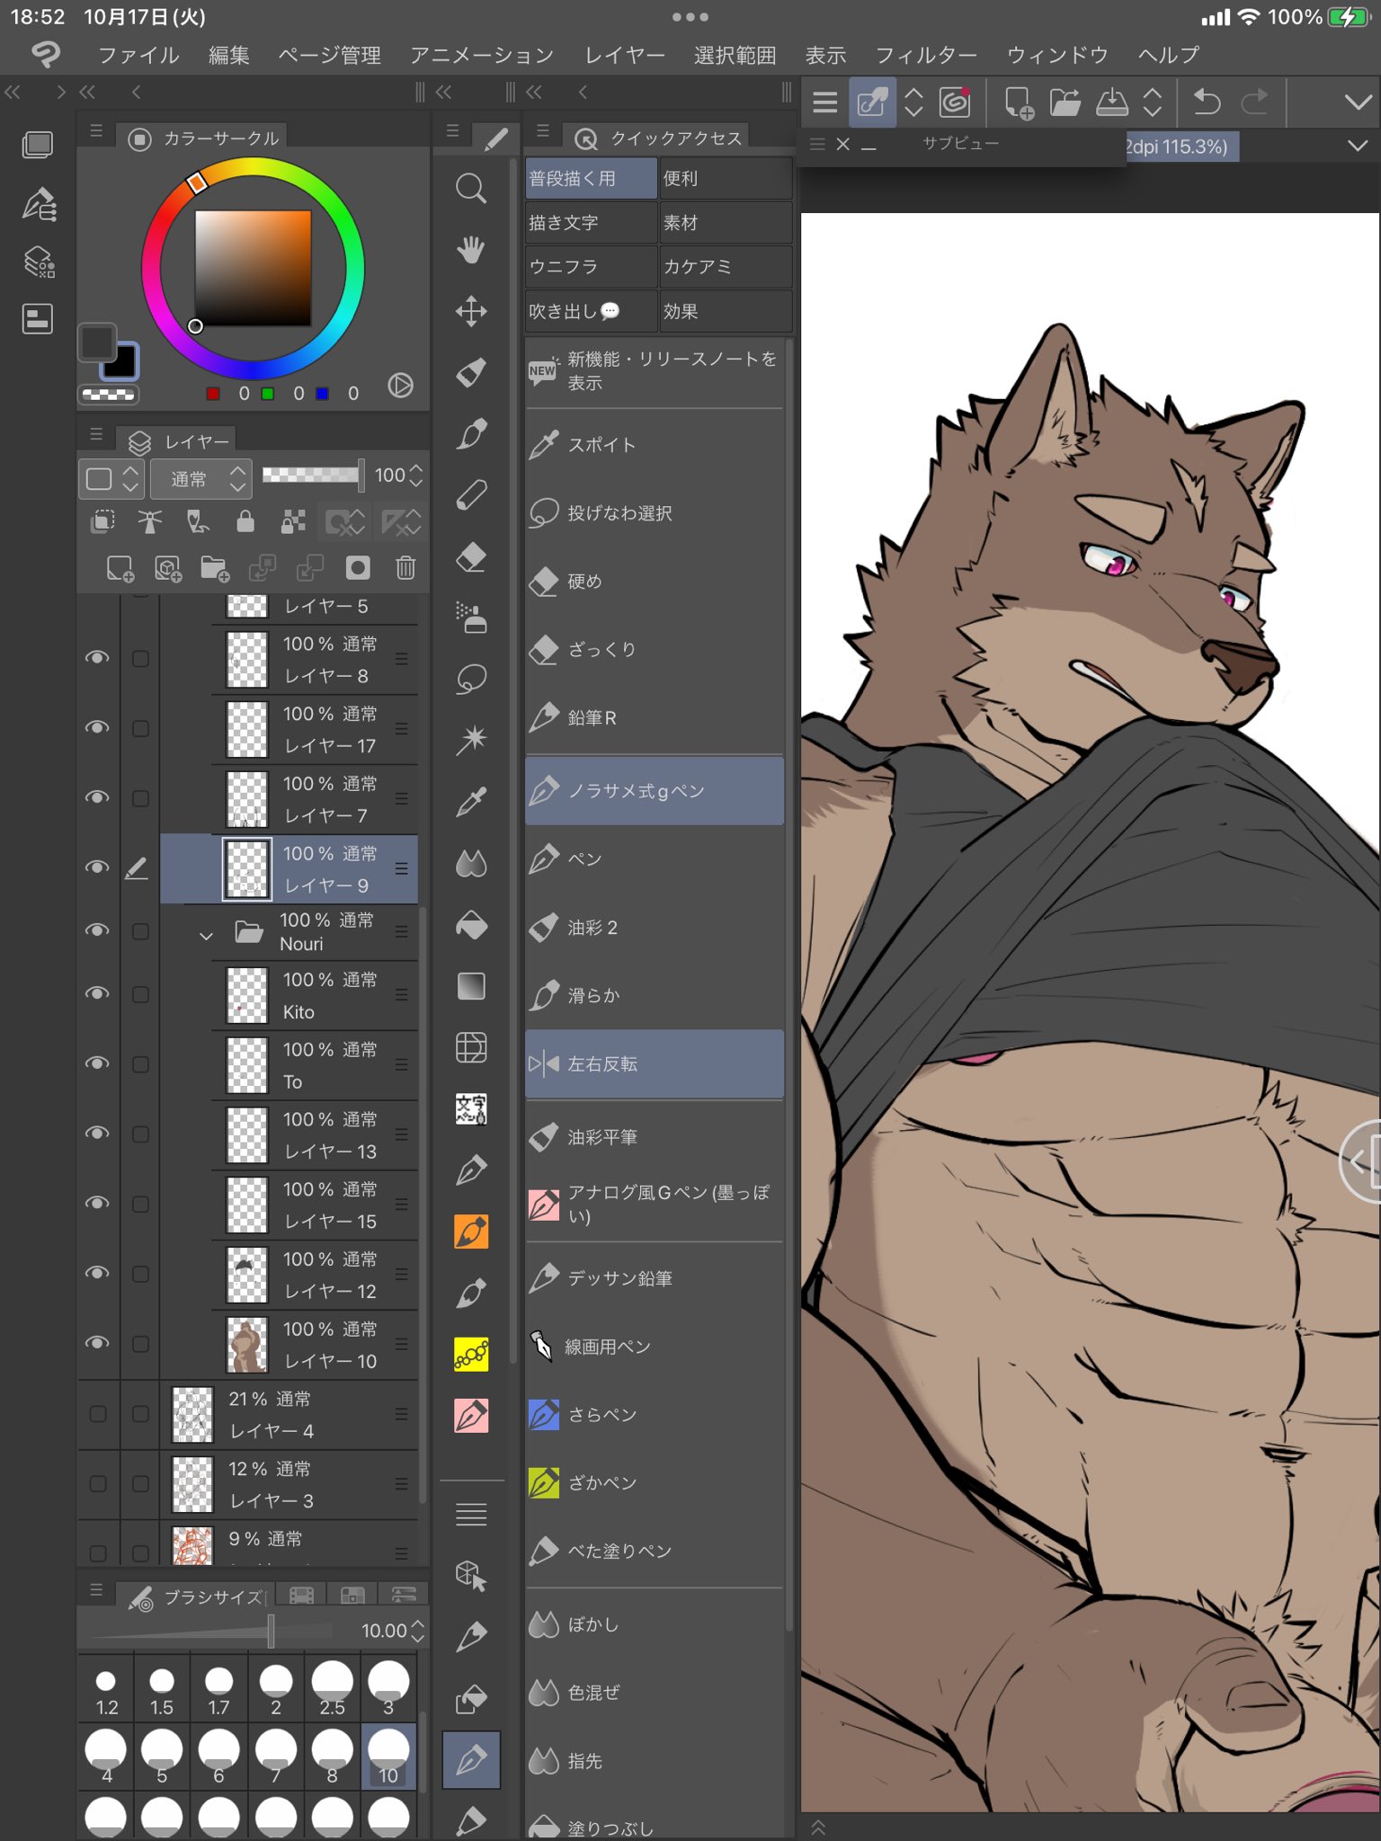Choose brush size preset 5
The height and width of the screenshot is (1841, 1381).
tap(162, 1757)
